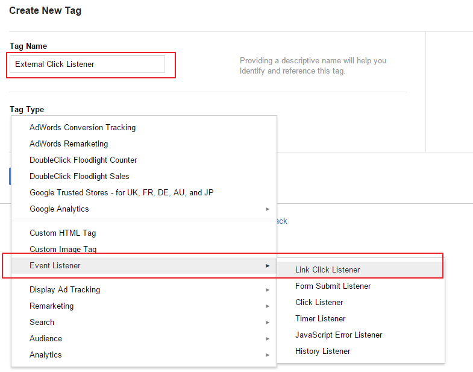473x372 pixels.
Task: Select Link Click Listener
Action: point(361,270)
